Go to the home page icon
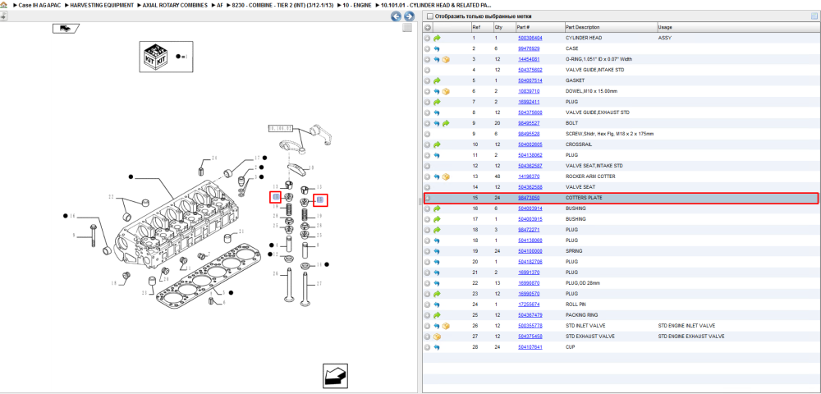 [4, 5]
